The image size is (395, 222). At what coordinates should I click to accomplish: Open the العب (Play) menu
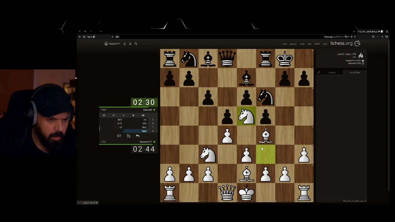coord(325,44)
